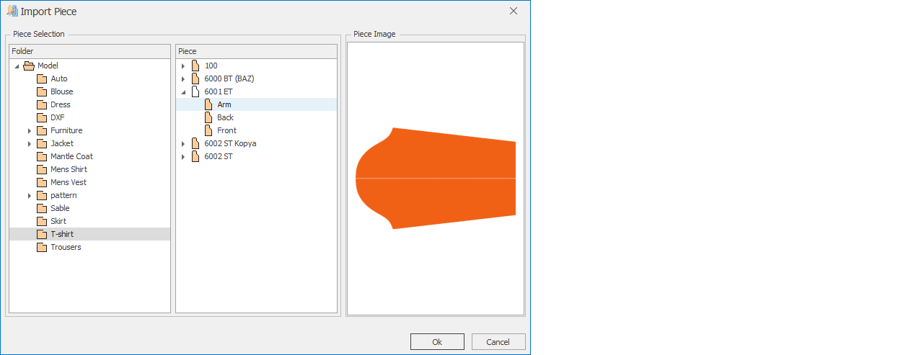Expand the Jacket folder

[30, 143]
